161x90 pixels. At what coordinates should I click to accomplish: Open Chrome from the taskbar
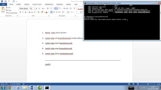coord(10,88)
